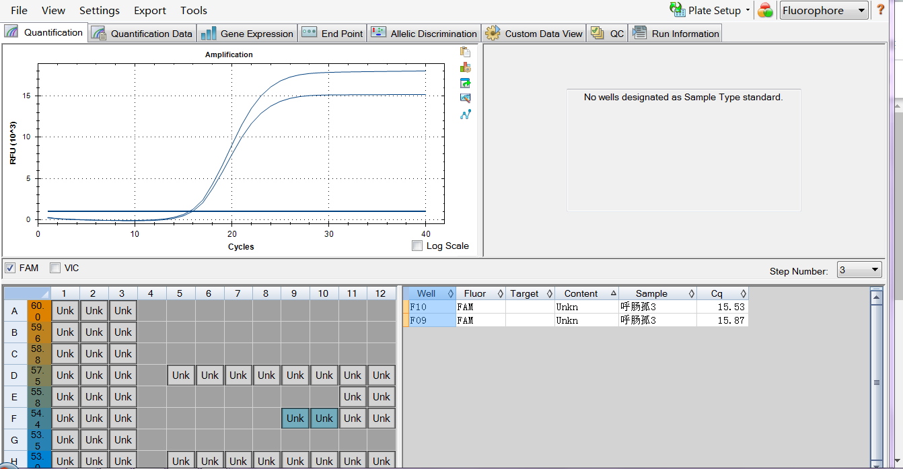Click plate select-all corner cell
Viewport: 903px width, 469px height.
coord(27,293)
